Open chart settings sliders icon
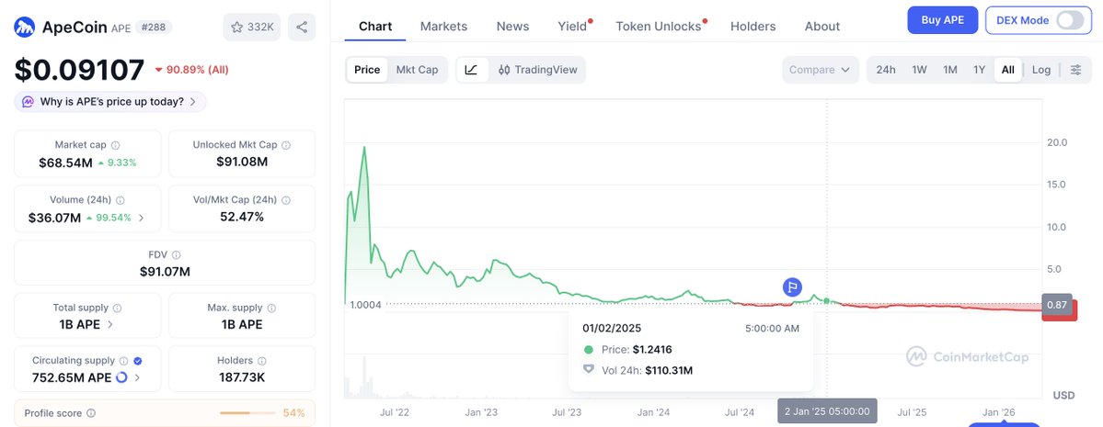This screenshot has height=427, width=1103. (1075, 70)
